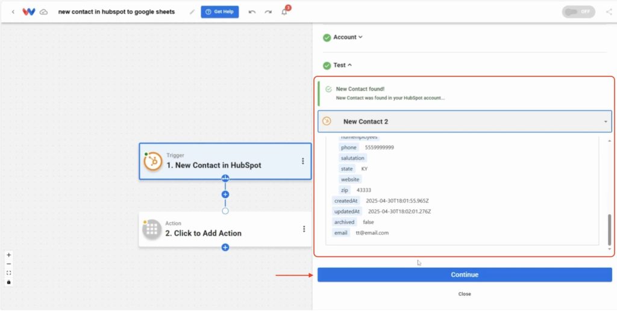Click the state field label
Viewport: 617px width, 311px height.
(346, 169)
